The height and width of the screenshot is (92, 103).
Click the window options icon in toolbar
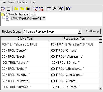[x=49, y=9]
